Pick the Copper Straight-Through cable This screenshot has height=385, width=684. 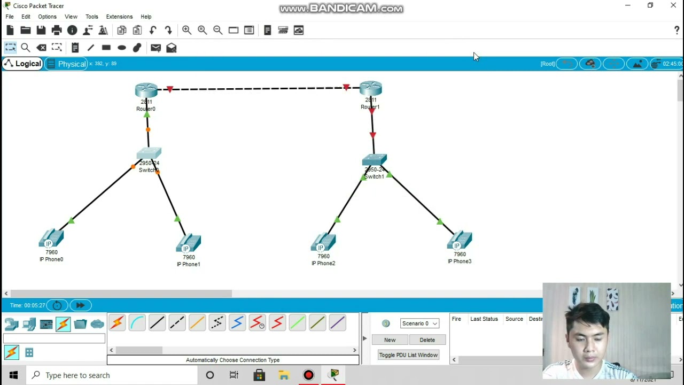click(157, 322)
